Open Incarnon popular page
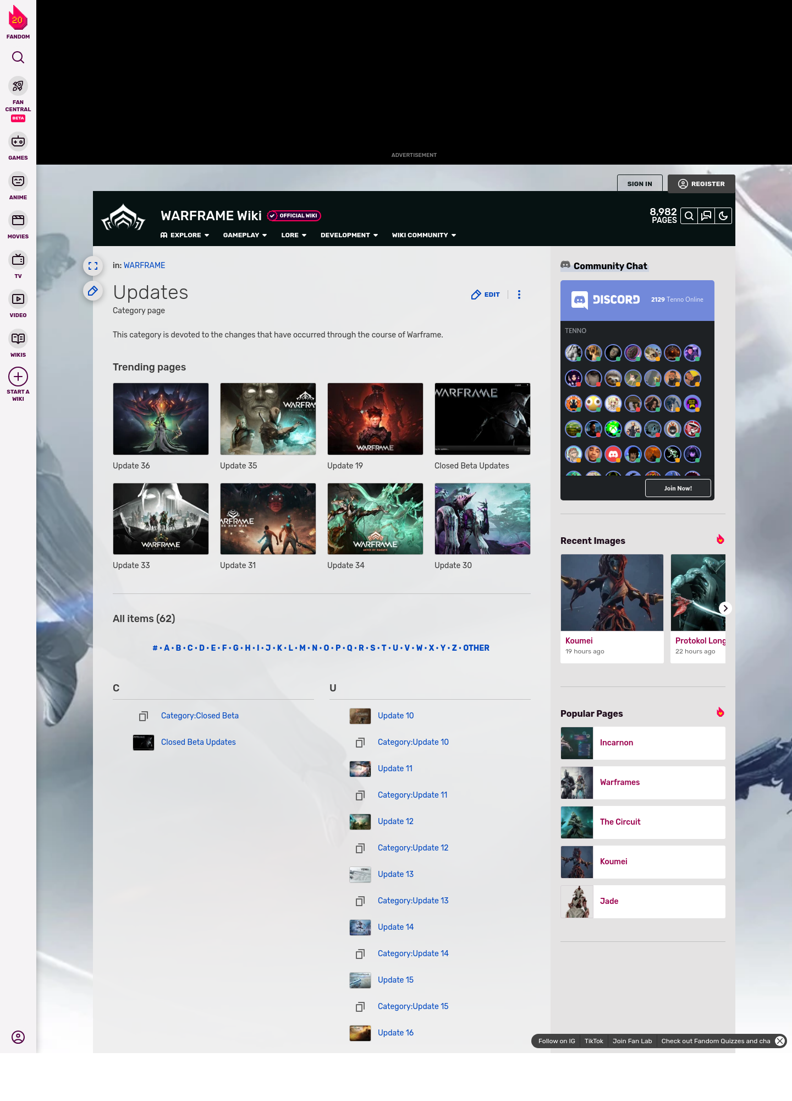Screen dimensions: 792x1101 (643, 743)
